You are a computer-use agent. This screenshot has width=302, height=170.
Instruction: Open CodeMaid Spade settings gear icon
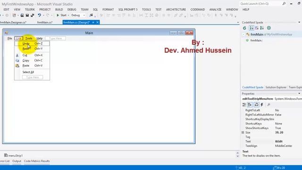click(269, 28)
